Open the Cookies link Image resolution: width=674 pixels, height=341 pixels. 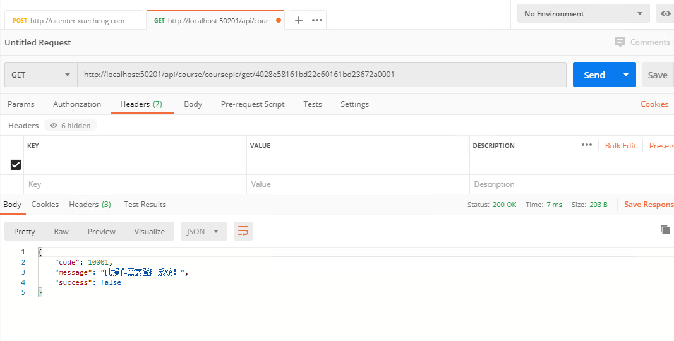pyautogui.click(x=654, y=104)
